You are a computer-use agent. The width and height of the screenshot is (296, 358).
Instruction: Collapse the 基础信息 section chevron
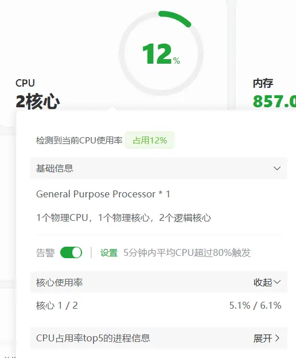point(277,169)
